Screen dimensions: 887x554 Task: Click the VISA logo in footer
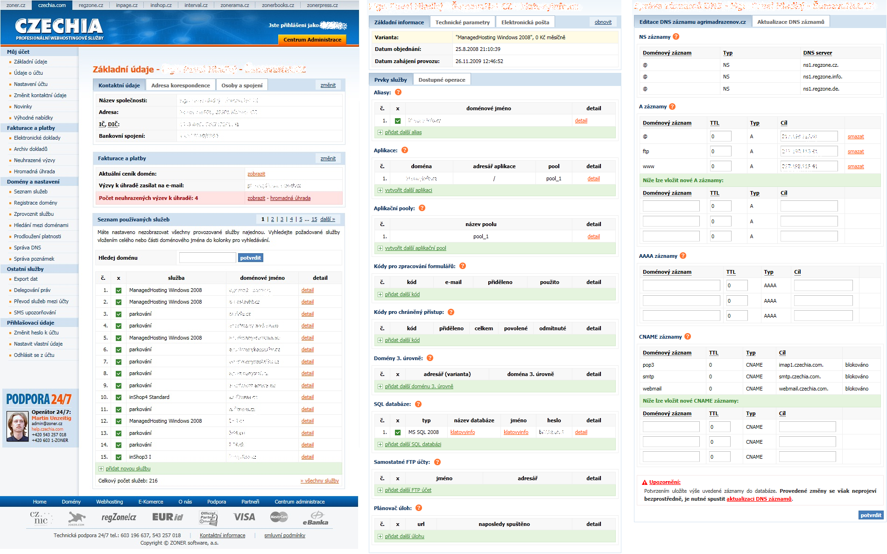tap(244, 517)
